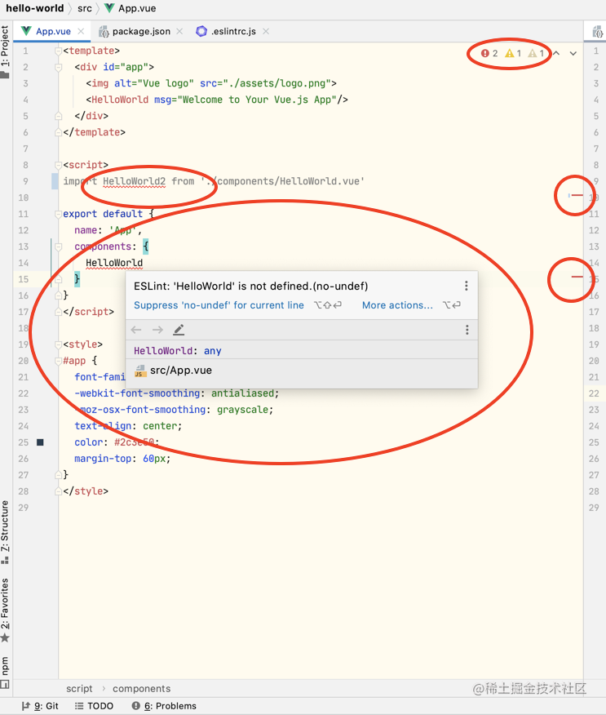Click App.vue in the top breadcrumb
Image resolution: width=606 pixels, height=715 pixels.
137,8
